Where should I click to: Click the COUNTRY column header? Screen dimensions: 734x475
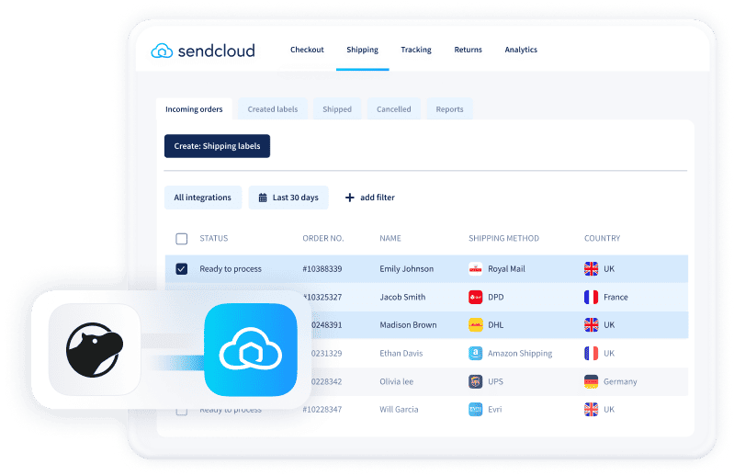click(x=602, y=238)
